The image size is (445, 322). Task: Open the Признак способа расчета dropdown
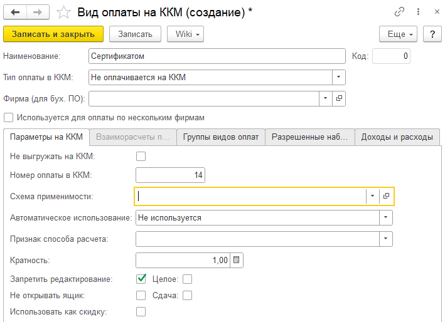coord(385,239)
